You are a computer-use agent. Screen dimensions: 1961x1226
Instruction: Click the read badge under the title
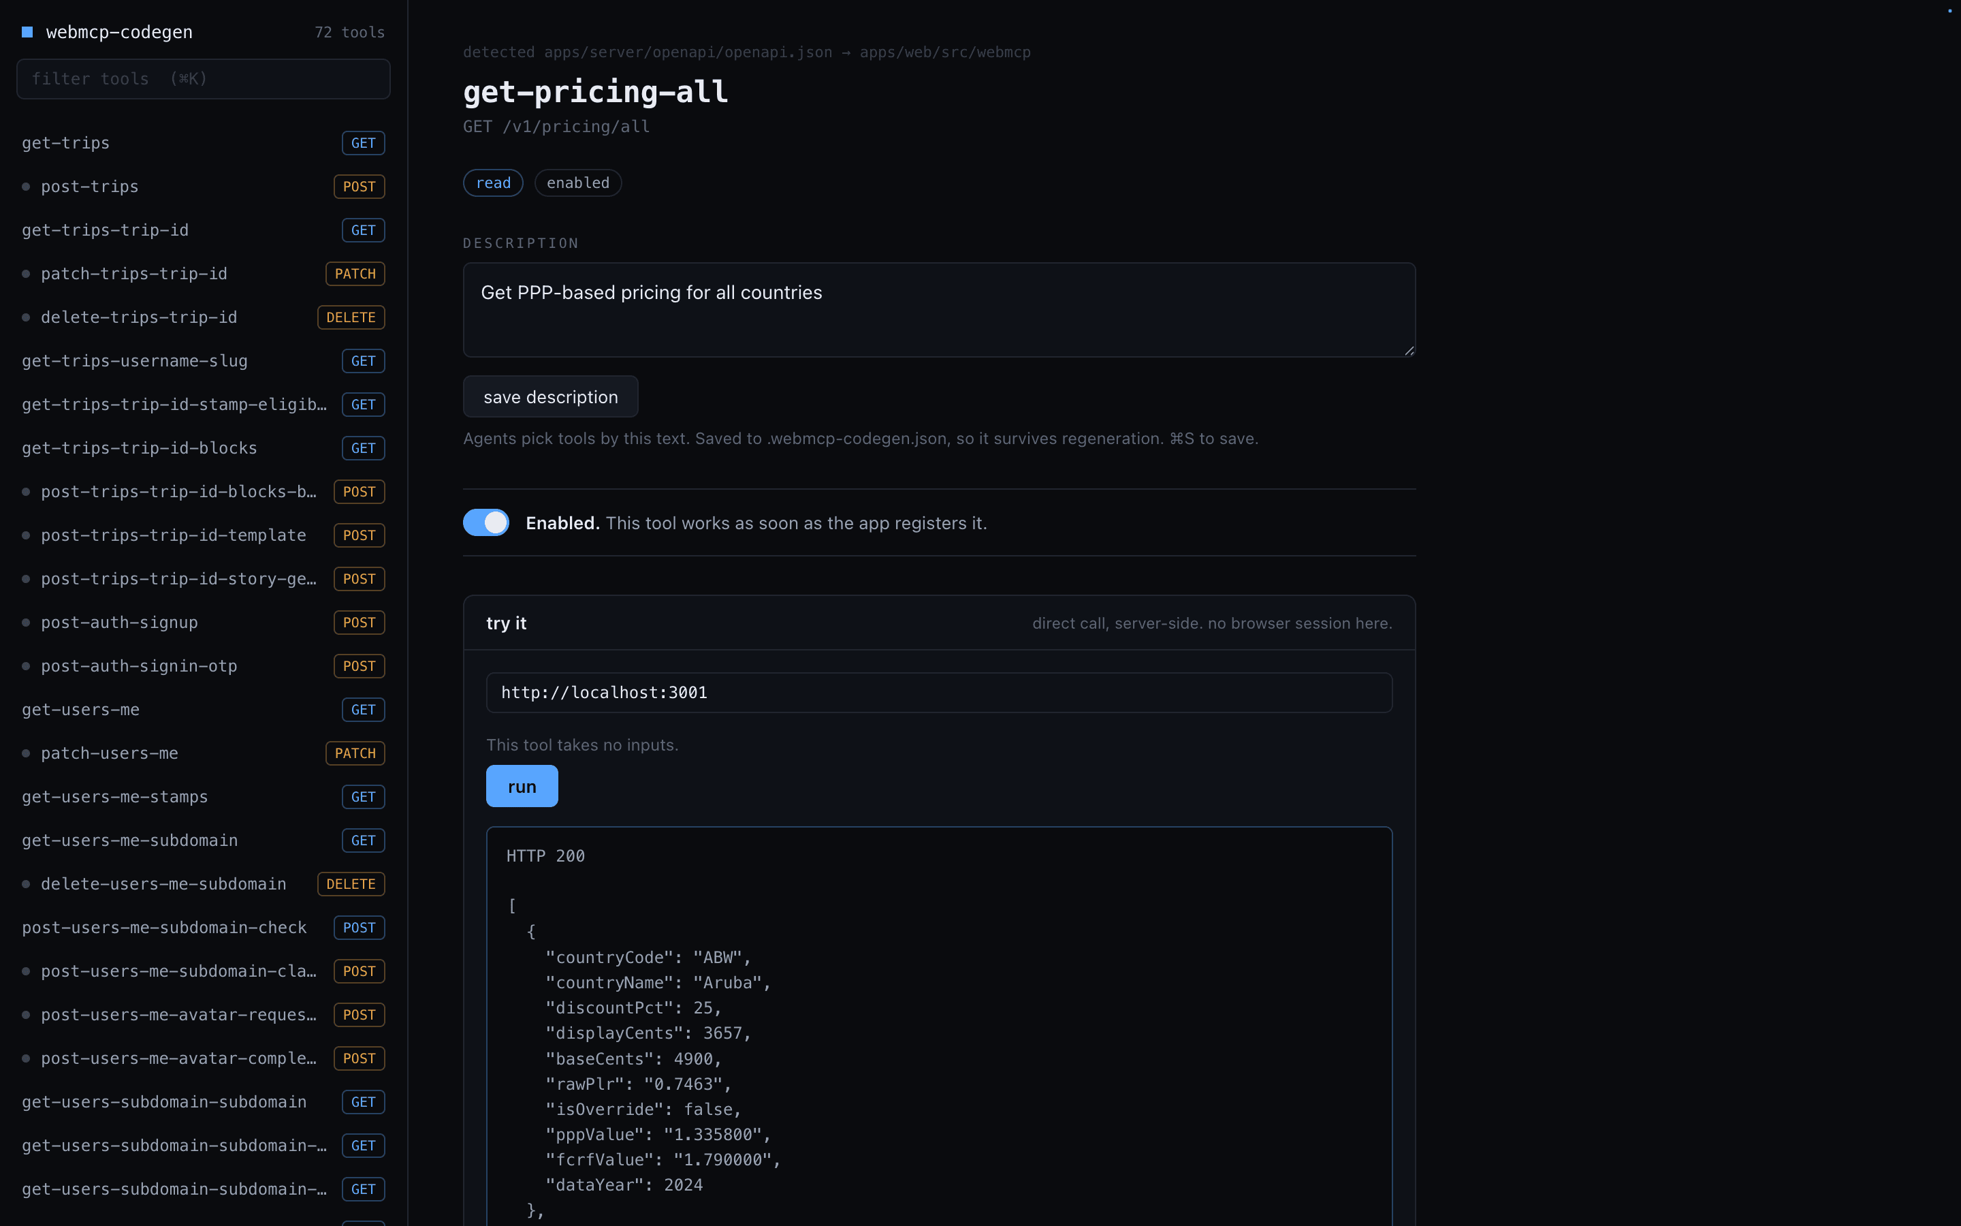pos(493,183)
